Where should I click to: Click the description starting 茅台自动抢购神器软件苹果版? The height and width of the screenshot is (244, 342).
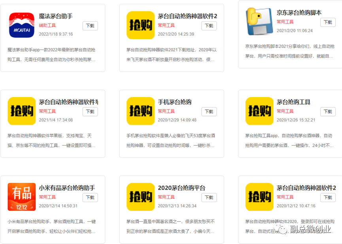[x=51, y=141]
